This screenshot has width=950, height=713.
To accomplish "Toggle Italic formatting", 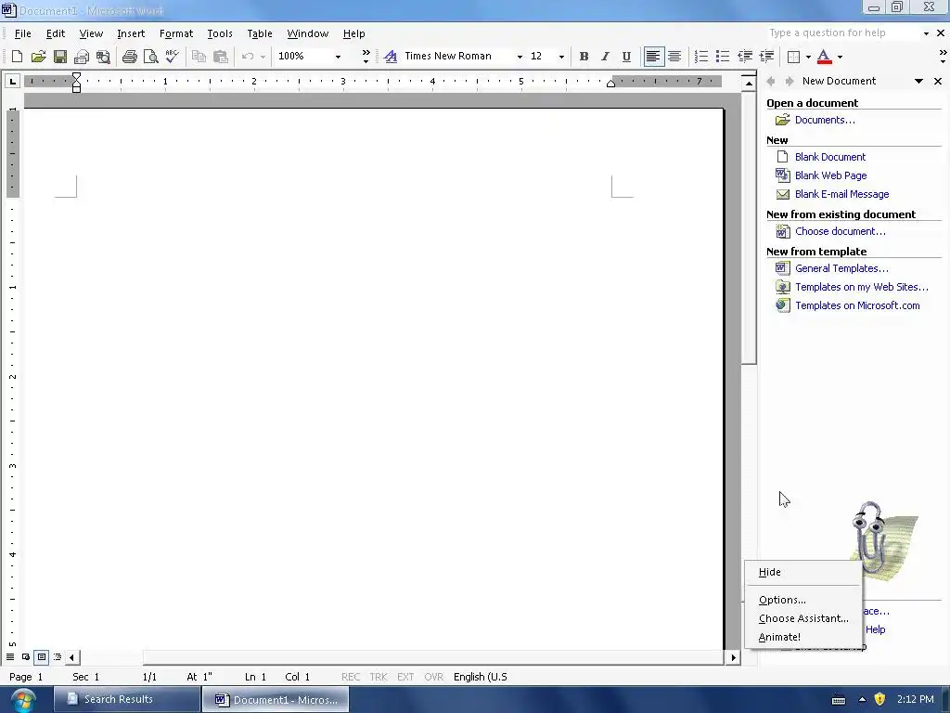I will pos(605,57).
